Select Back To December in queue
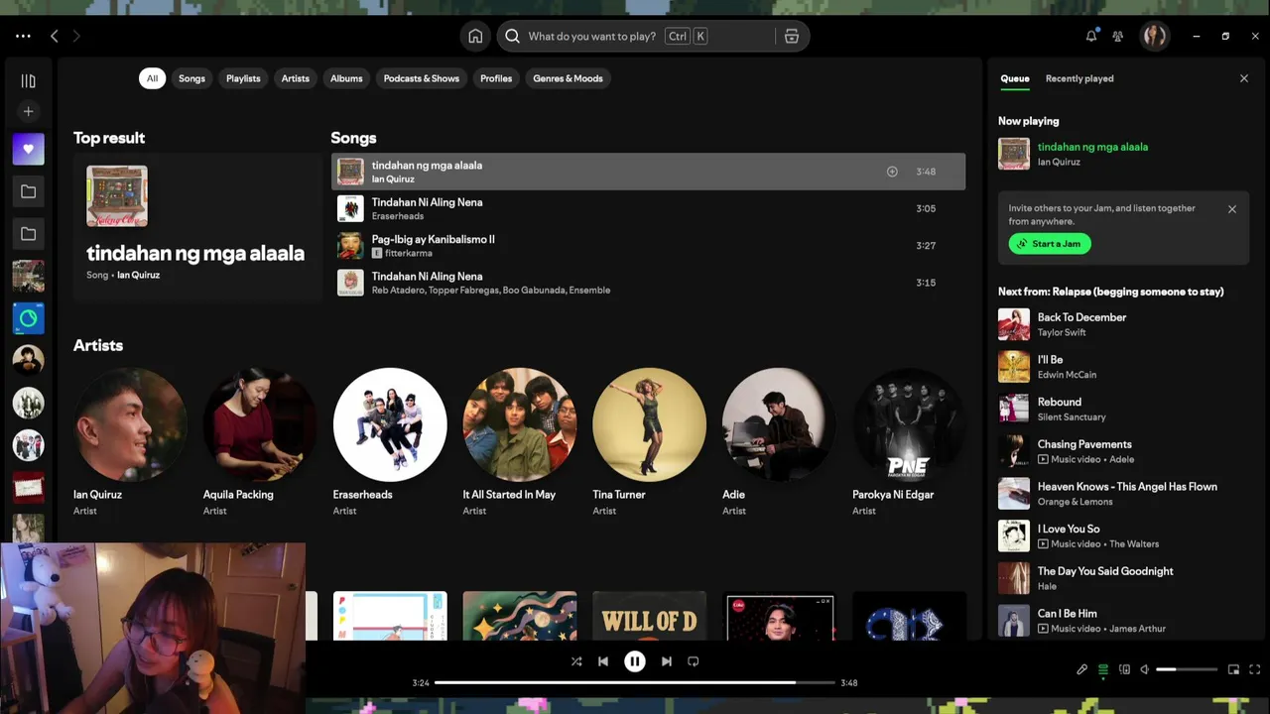Viewport: 1270px width, 714px height. [1123, 324]
